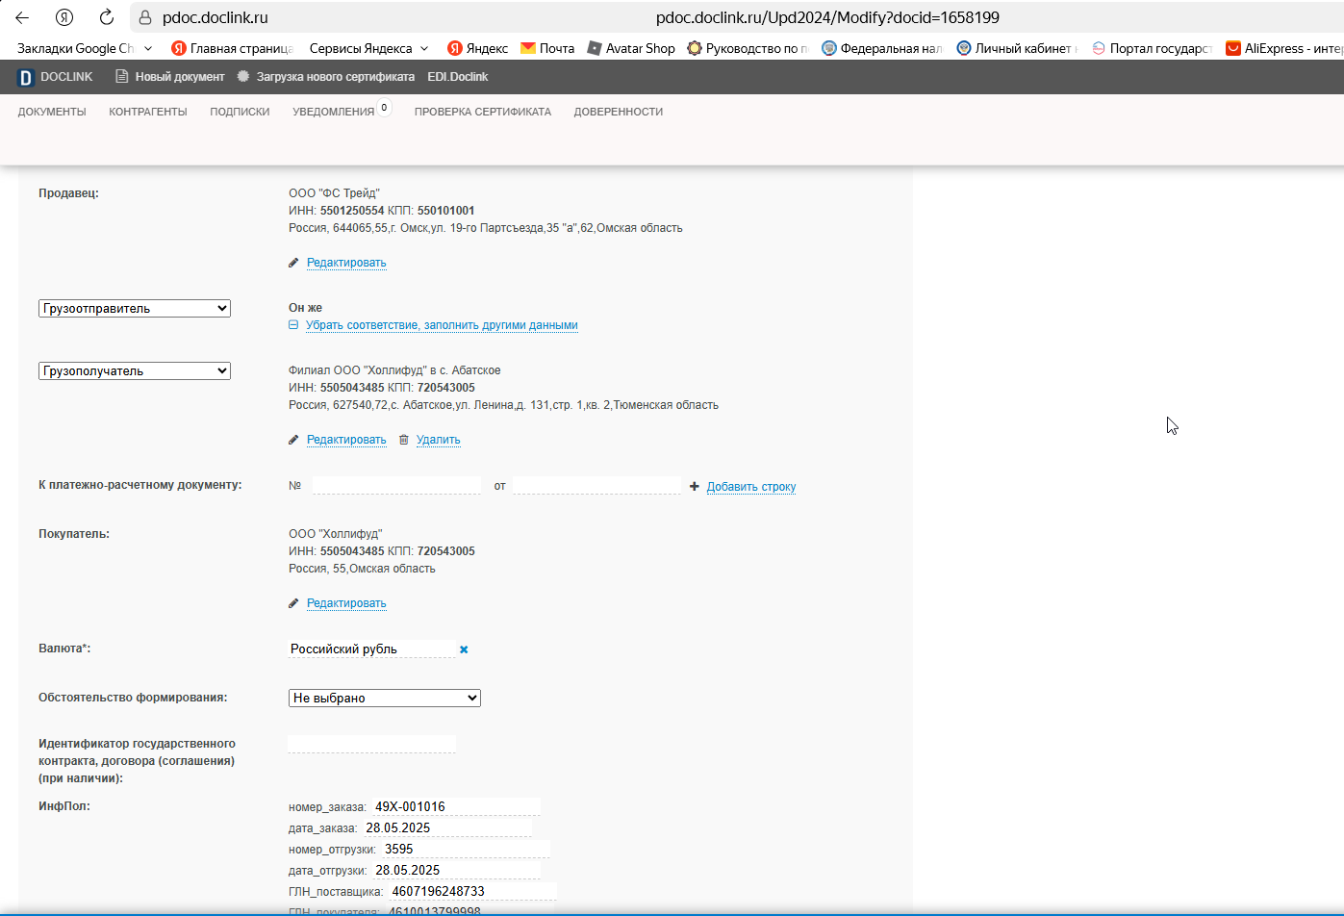Go back with the browser back arrow

click(x=22, y=17)
